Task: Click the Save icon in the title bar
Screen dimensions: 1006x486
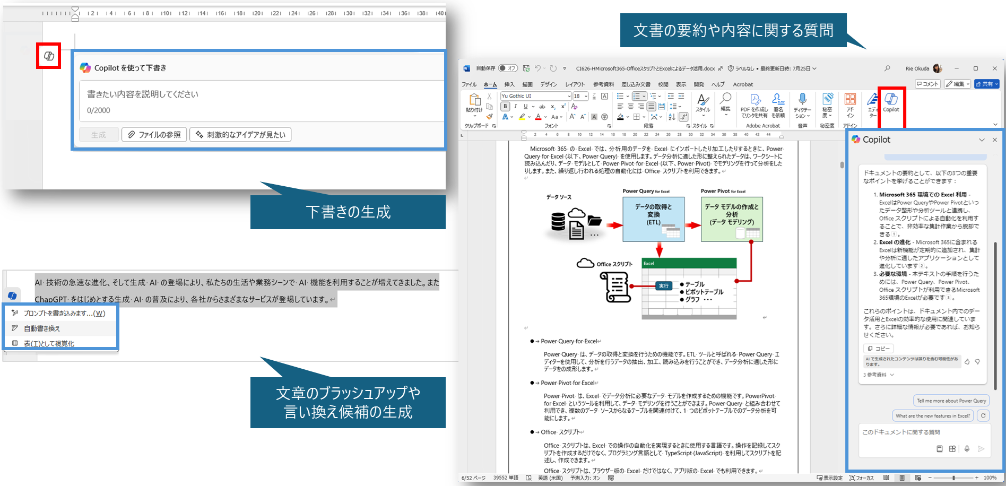Action: coord(526,68)
